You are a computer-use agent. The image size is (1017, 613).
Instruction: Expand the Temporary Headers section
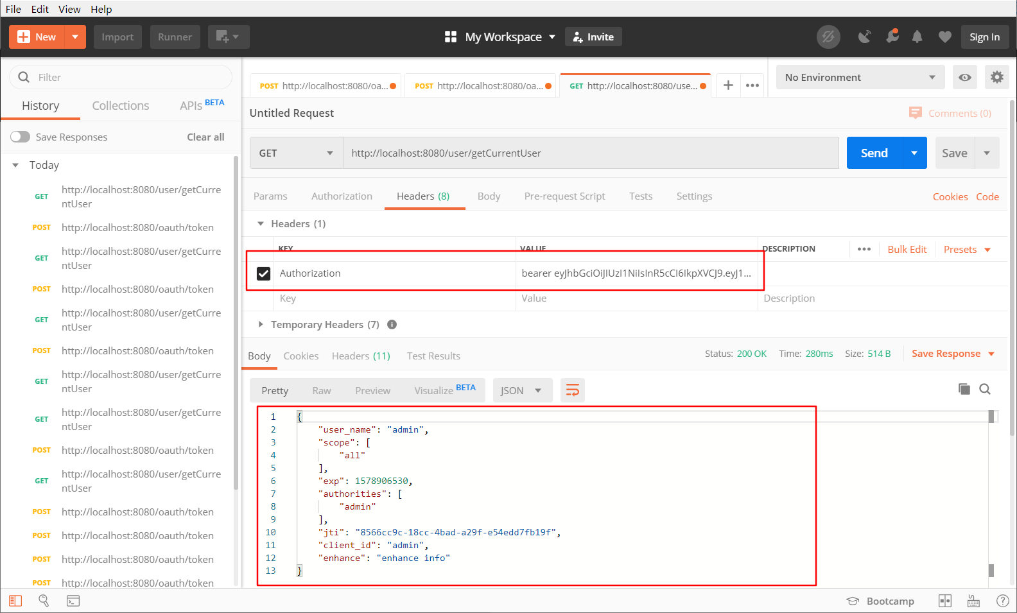(x=261, y=325)
